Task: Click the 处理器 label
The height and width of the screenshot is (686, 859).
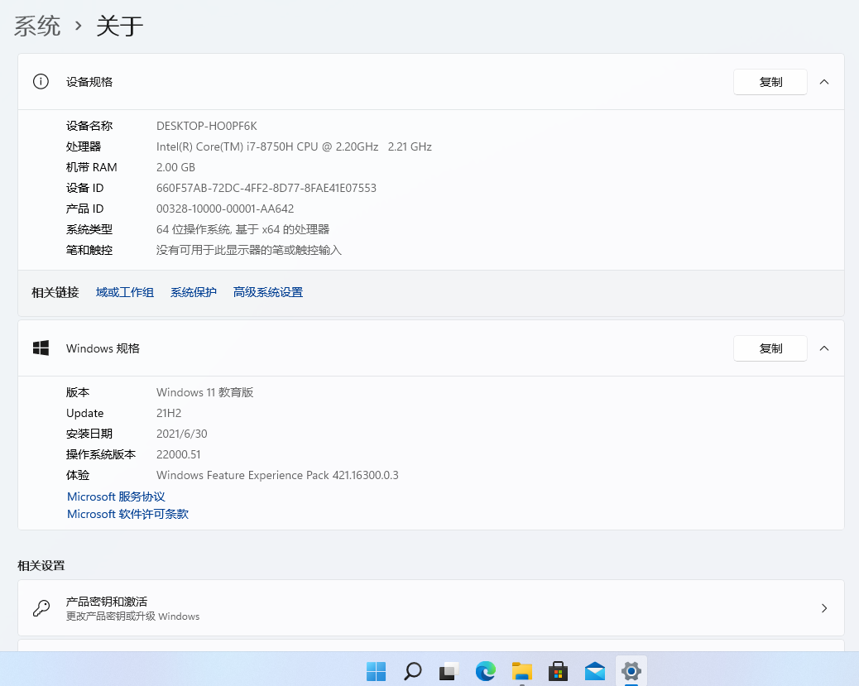Action: (x=84, y=146)
